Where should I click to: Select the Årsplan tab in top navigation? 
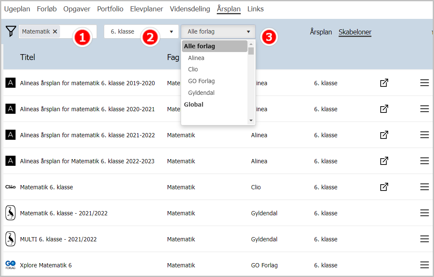coord(229,9)
